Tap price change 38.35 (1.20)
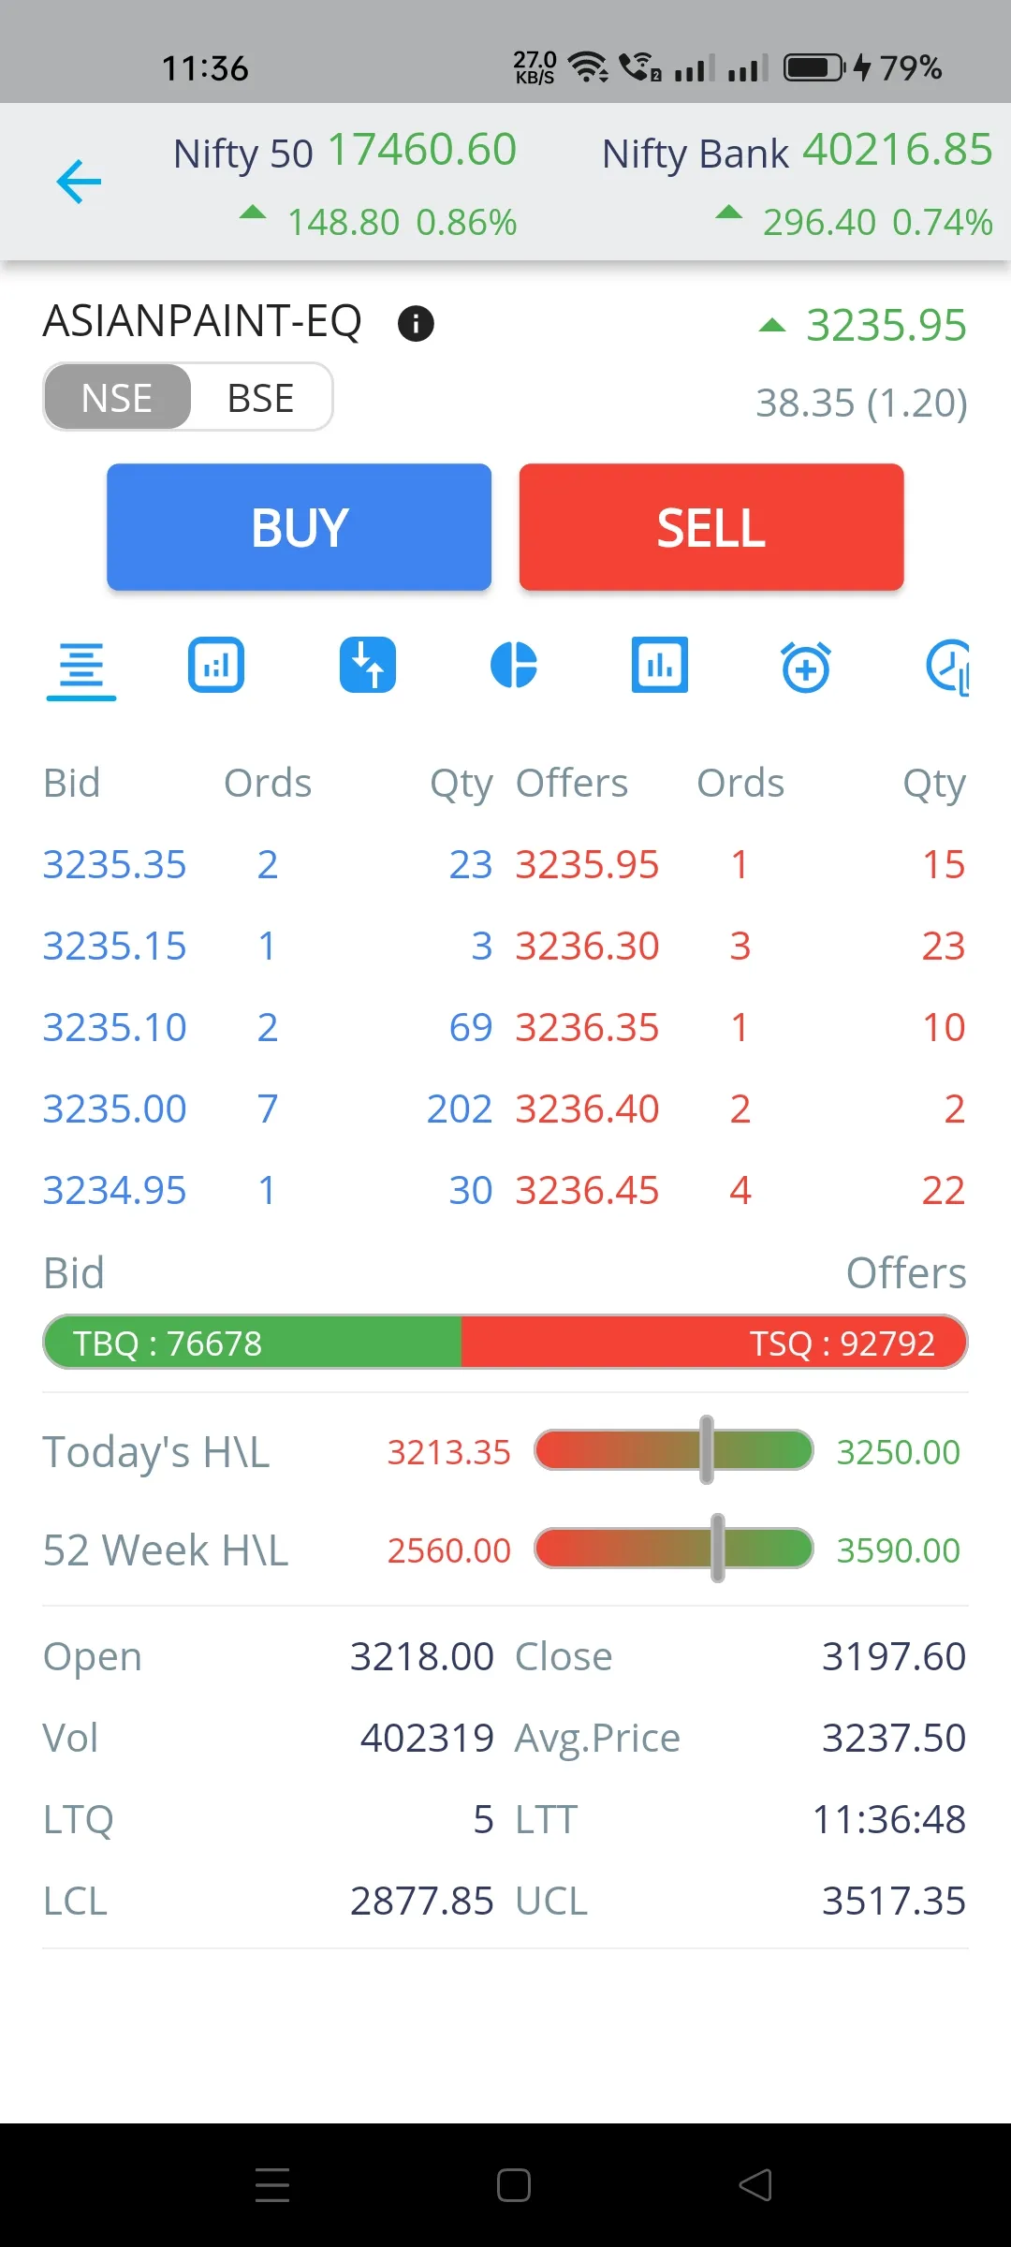The height and width of the screenshot is (2247, 1011). point(862,404)
